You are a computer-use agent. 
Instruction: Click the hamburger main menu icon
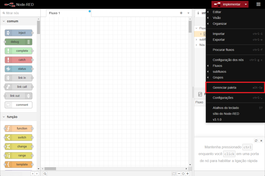(x=258, y=4)
